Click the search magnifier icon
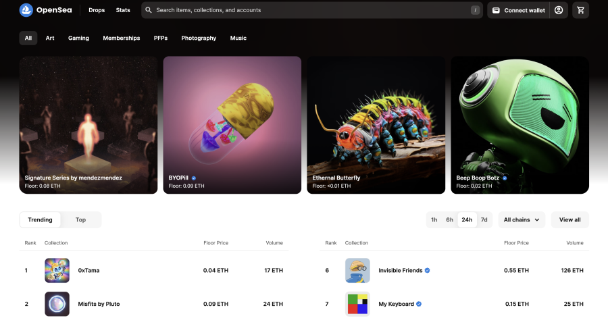 [149, 10]
